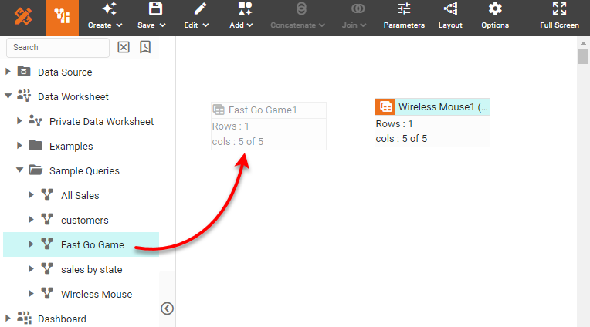Click the orange worksheet icon in toolbar
This screenshot has width=590, height=327.
pyautogui.click(x=63, y=18)
